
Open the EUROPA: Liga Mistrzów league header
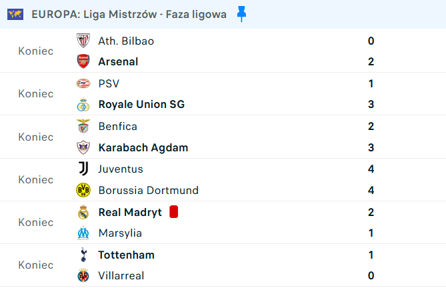pyautogui.click(x=129, y=14)
